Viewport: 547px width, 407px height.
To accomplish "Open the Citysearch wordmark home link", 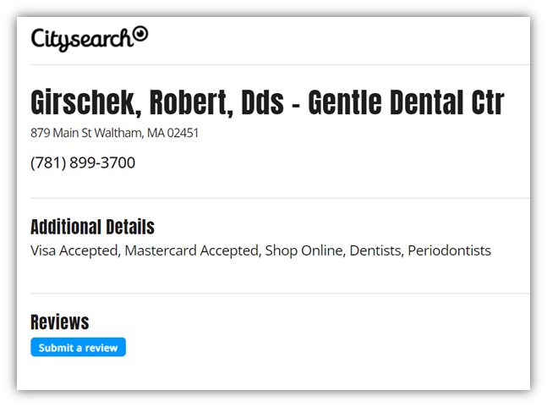I will click(x=81, y=38).
